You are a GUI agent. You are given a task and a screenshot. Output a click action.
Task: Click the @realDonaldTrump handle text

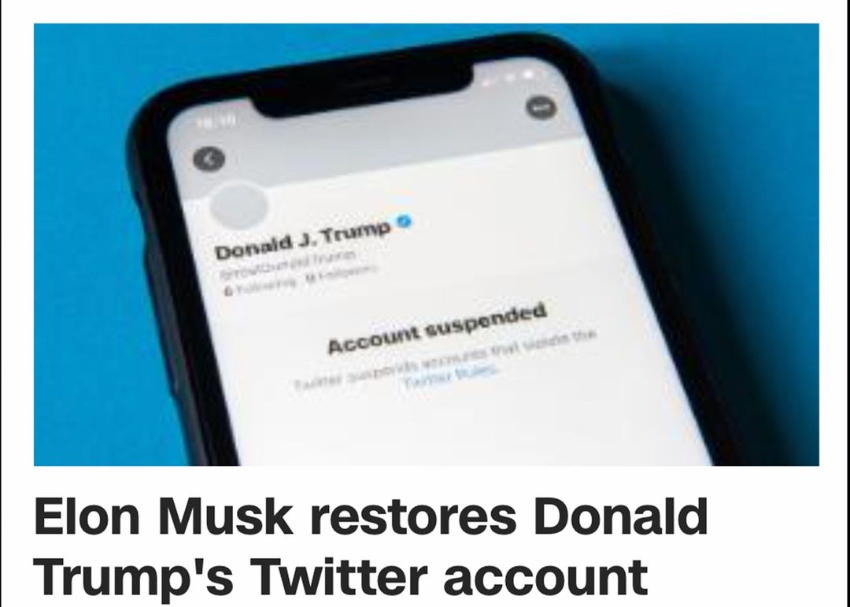click(286, 264)
